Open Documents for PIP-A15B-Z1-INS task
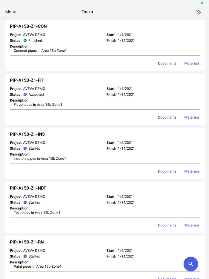Screen dimensions: 209x279 (167, 171)
